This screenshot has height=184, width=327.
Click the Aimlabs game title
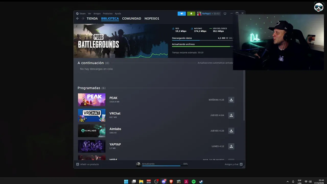click(x=115, y=129)
